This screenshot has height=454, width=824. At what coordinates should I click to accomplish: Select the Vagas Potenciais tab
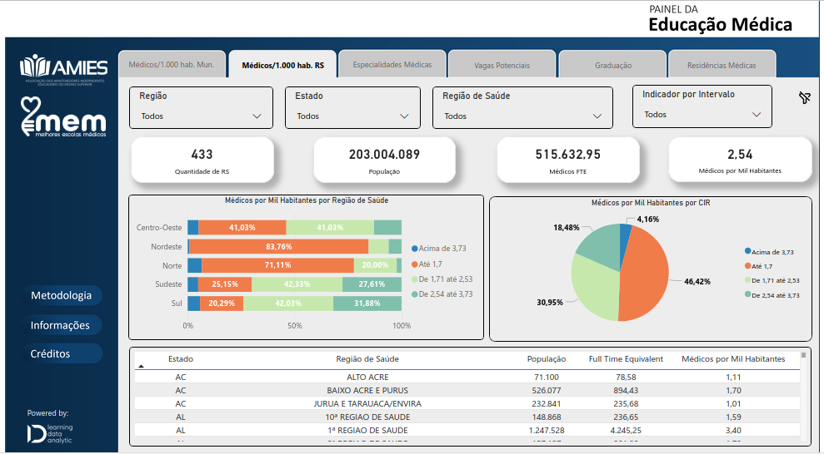[502, 65]
